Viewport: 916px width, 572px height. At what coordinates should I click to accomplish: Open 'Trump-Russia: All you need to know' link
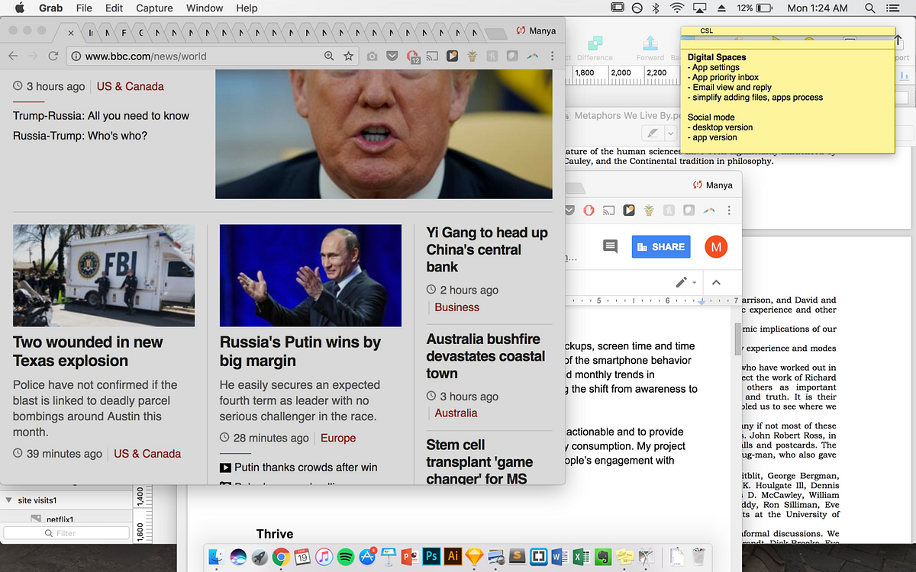(x=101, y=116)
